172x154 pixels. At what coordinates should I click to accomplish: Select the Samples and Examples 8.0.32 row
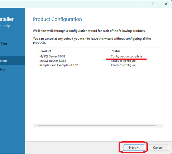click(x=98, y=65)
